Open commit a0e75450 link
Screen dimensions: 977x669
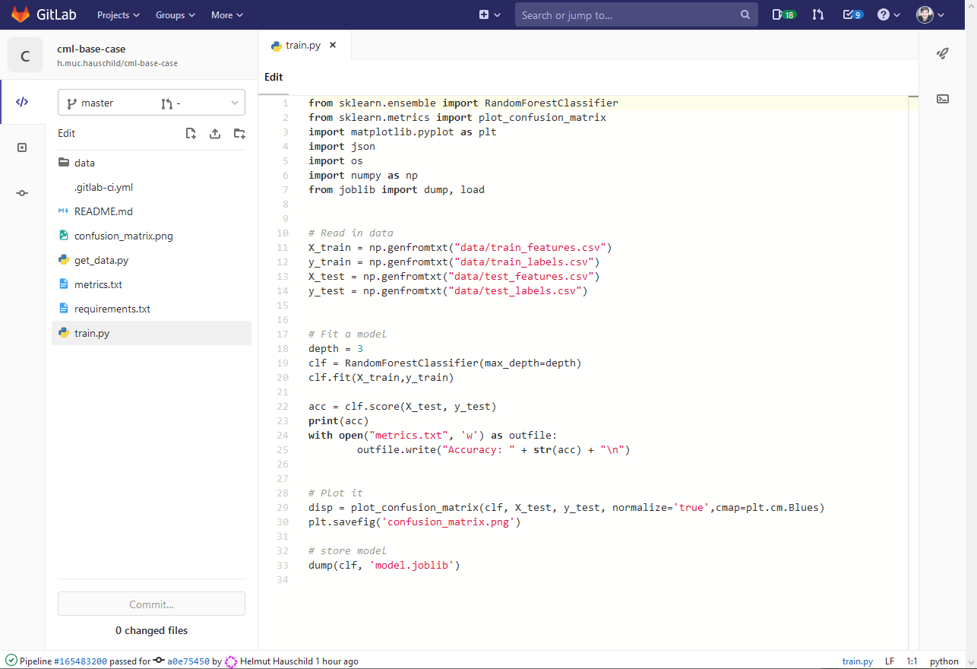pos(188,661)
